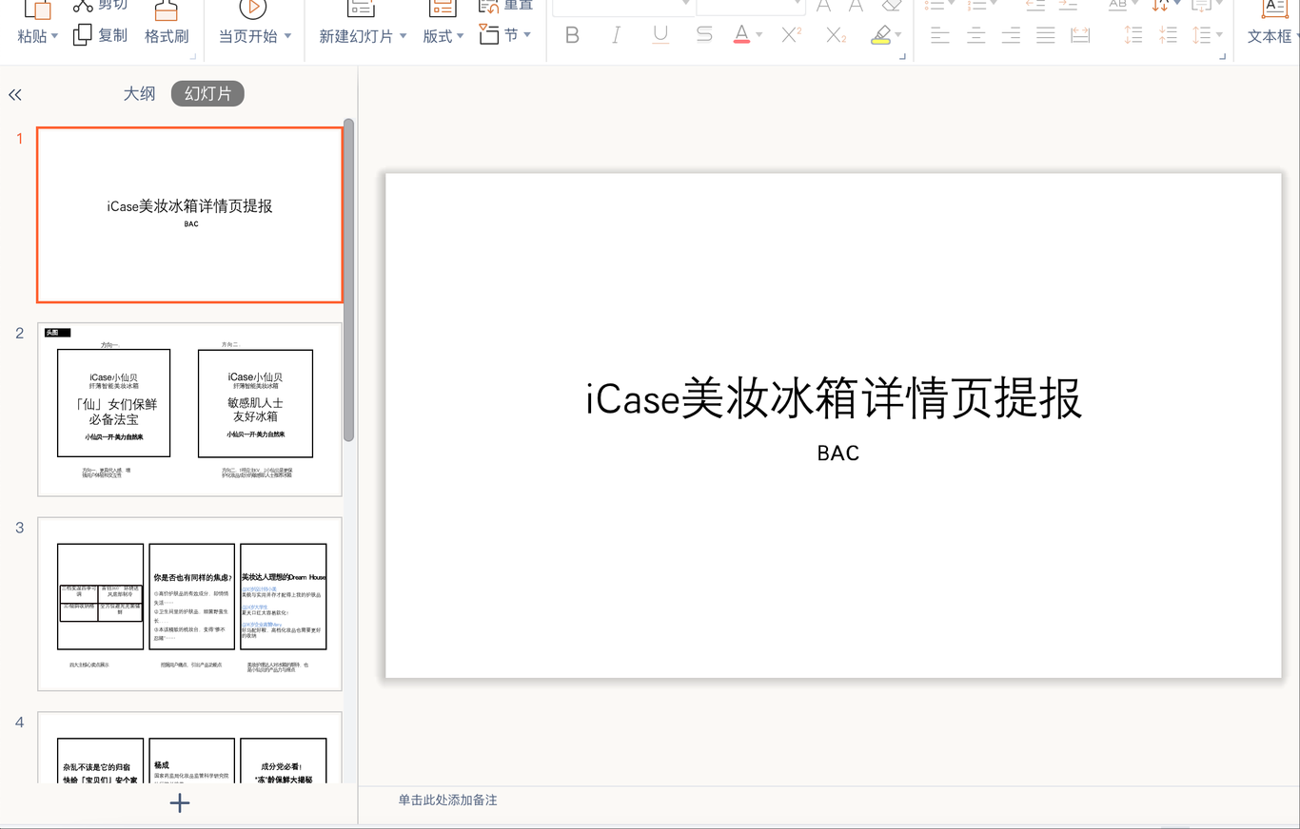This screenshot has height=829, width=1300.
Task: Toggle italic formatting
Action: (x=616, y=35)
